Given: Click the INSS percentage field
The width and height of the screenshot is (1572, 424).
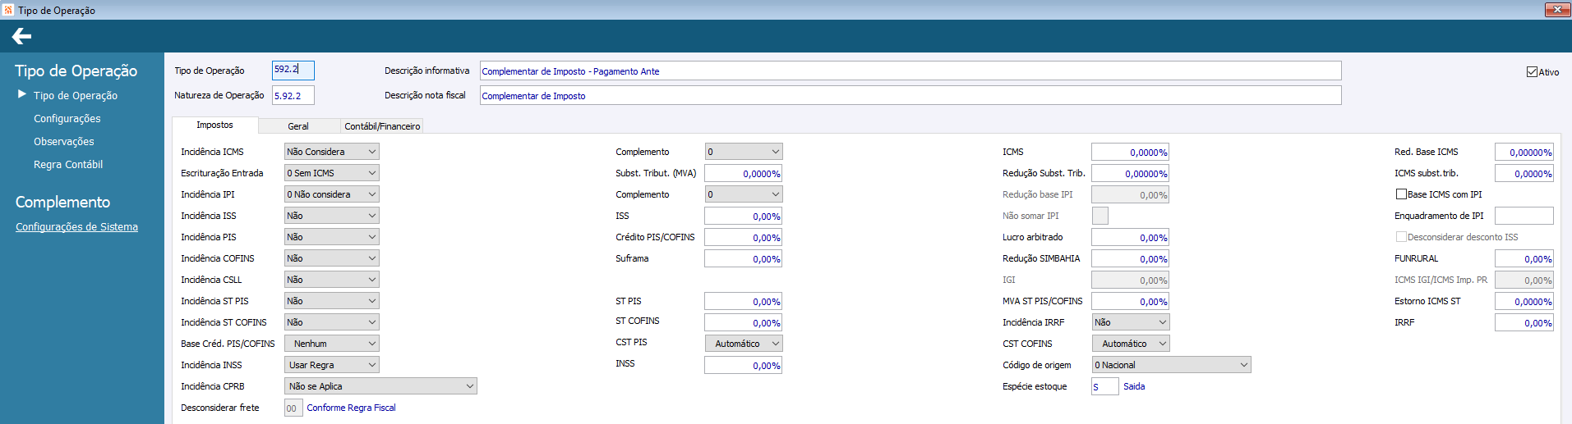Looking at the screenshot, I should [x=743, y=365].
